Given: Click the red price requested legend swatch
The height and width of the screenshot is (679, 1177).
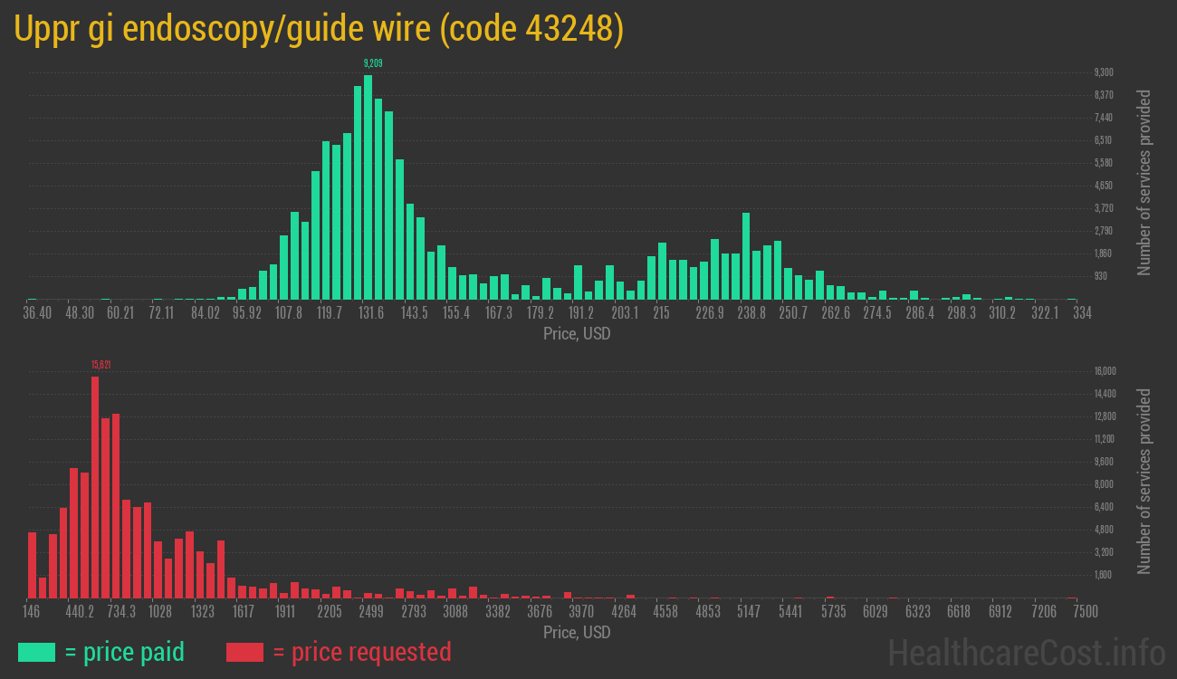Looking at the screenshot, I should (244, 652).
